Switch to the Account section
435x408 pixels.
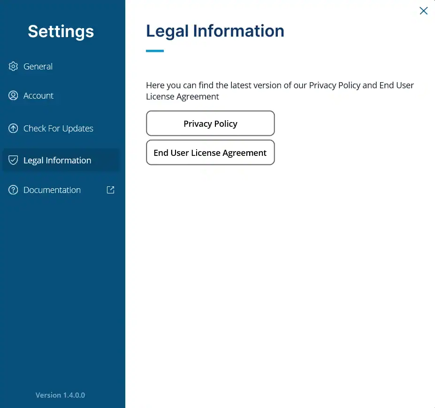pyautogui.click(x=38, y=95)
